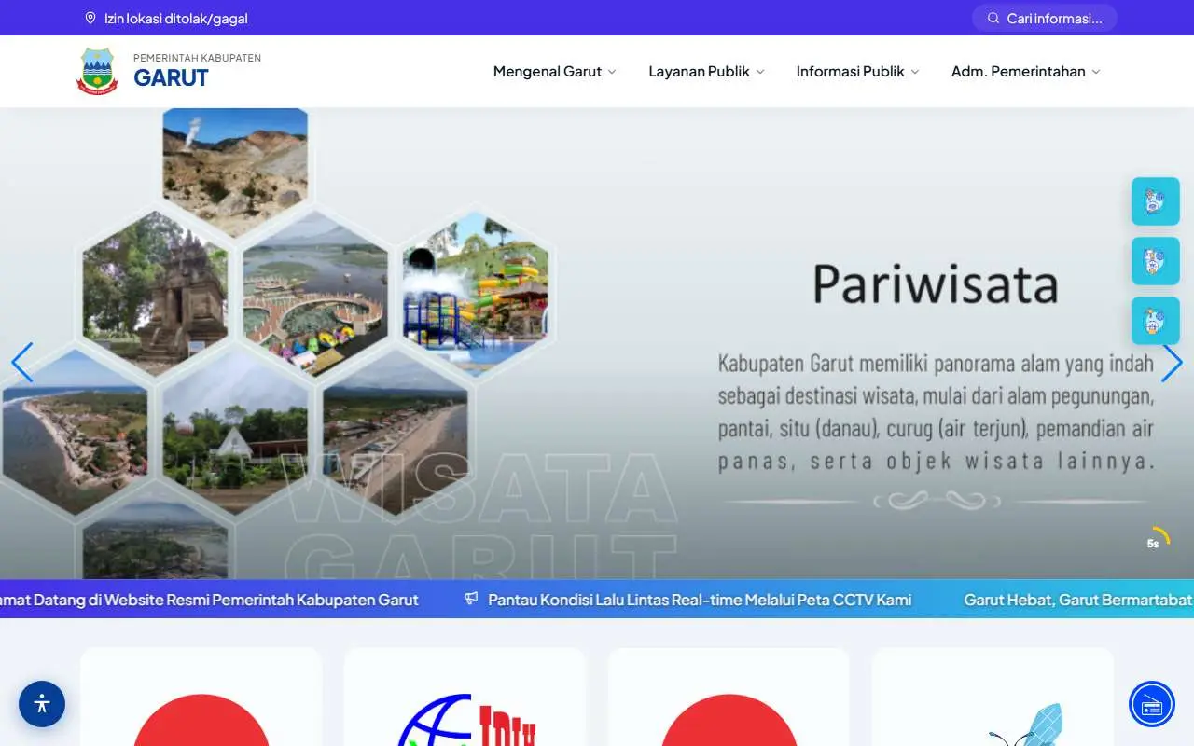Expand the chevron beside Informasi Publik
The height and width of the screenshot is (746, 1194).
pyautogui.click(x=915, y=72)
